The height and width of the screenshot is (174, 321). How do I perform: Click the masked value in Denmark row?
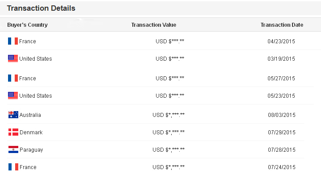(x=169, y=133)
